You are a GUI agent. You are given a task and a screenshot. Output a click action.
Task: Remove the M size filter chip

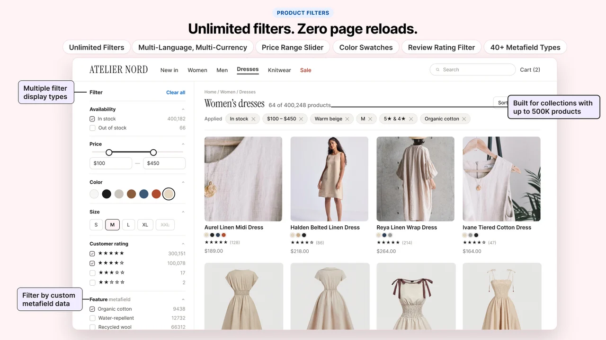click(x=370, y=119)
